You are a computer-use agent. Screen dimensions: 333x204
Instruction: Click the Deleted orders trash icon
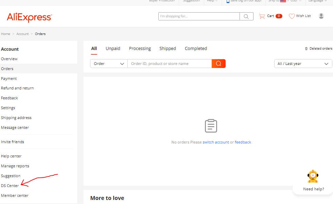(306, 49)
